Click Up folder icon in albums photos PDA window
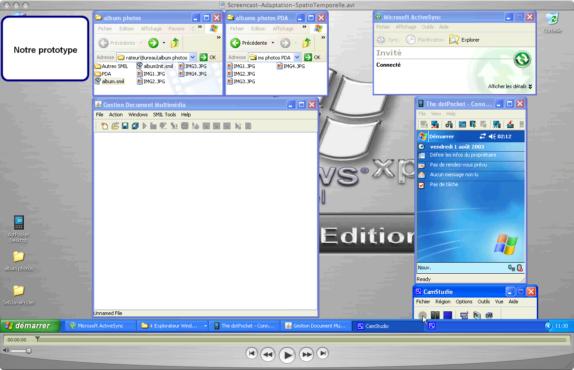Screen dimensions: 574x370 [x=307, y=43]
